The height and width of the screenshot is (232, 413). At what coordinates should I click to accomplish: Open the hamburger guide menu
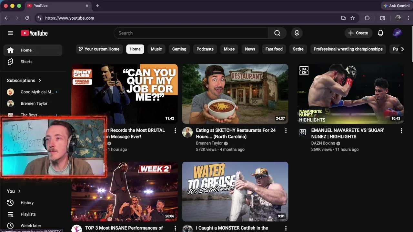click(10, 33)
